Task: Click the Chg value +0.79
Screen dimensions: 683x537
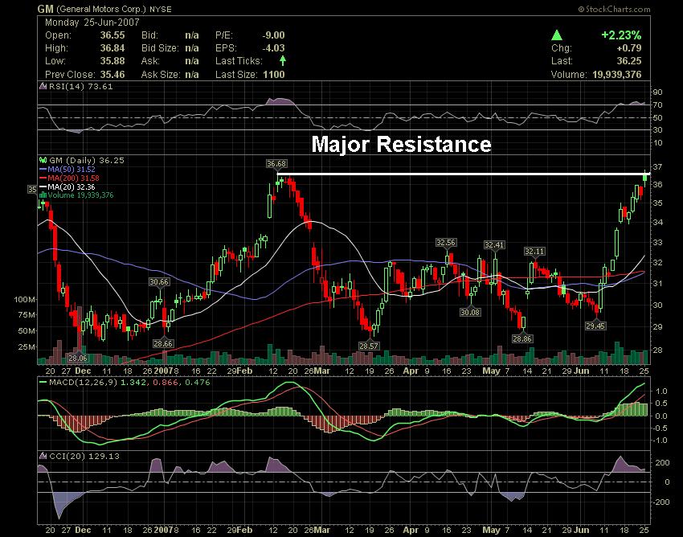Action: point(629,48)
